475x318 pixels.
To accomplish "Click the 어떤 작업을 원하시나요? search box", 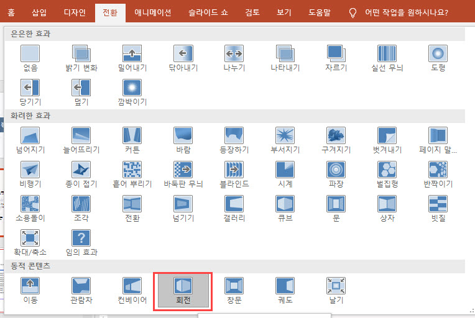I will click(399, 12).
